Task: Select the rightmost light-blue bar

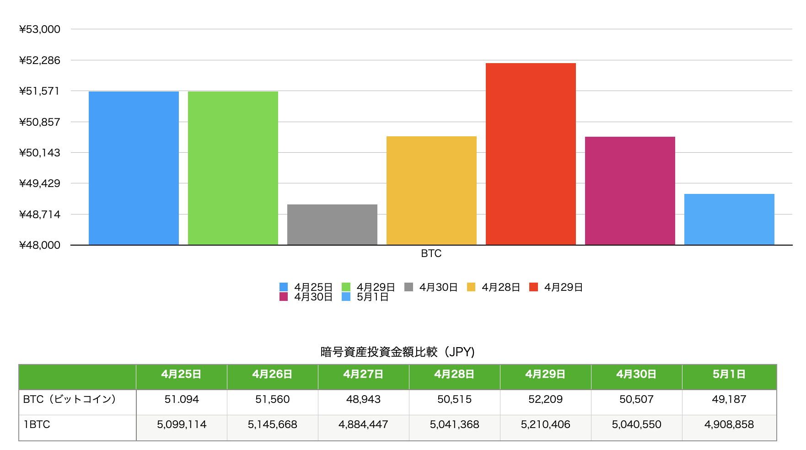Action: coord(728,220)
